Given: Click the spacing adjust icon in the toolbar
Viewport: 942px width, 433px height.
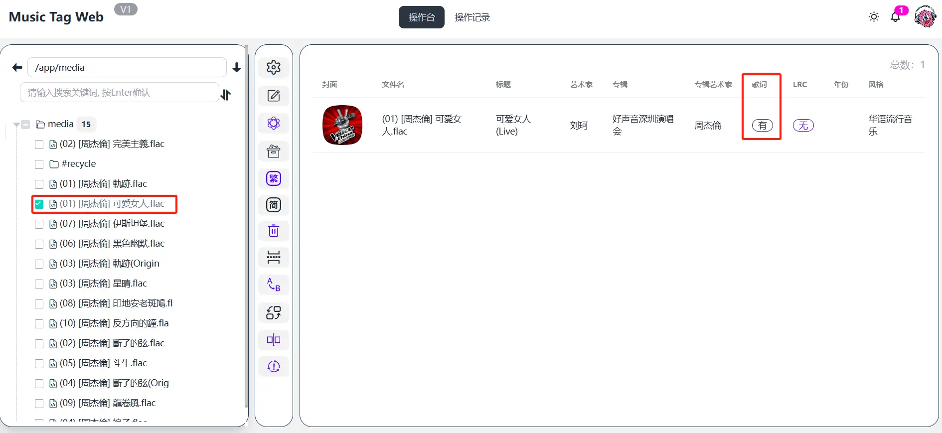Looking at the screenshot, I should 274,257.
